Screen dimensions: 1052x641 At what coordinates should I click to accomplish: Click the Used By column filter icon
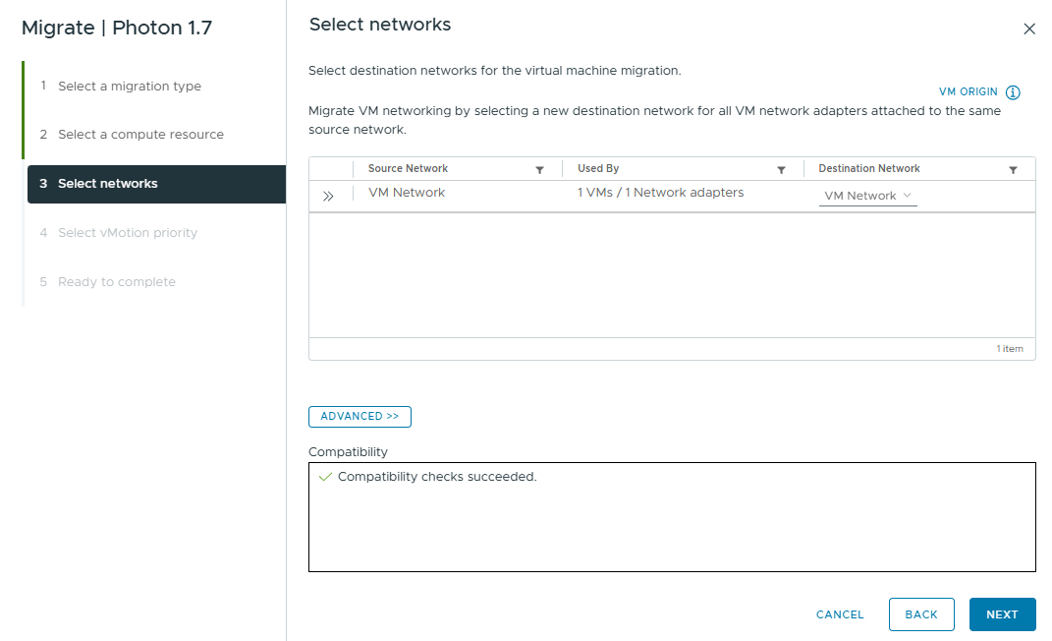(781, 168)
